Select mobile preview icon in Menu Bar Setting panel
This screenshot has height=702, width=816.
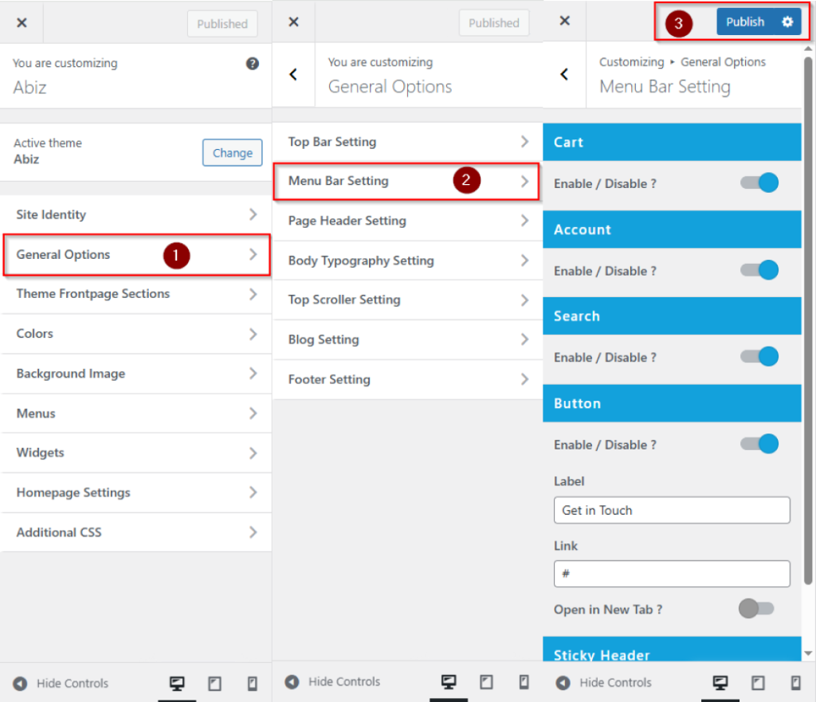point(795,683)
